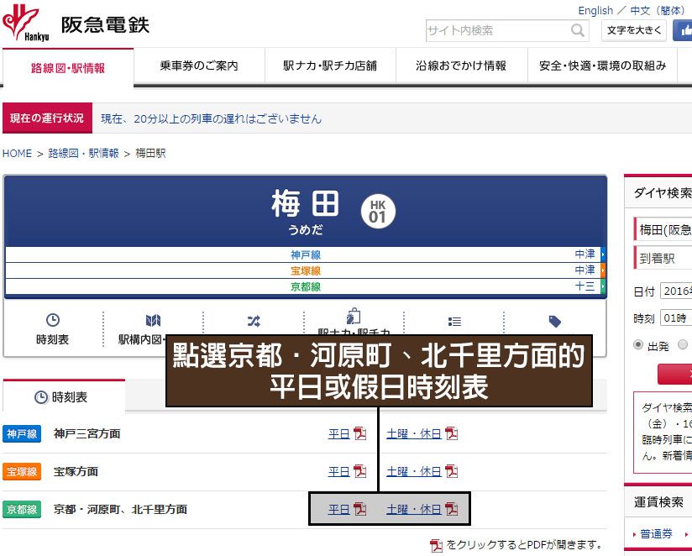The image size is (692, 556).
Task: Open 時刻表 clock icon in station menu
Action: pos(53,320)
